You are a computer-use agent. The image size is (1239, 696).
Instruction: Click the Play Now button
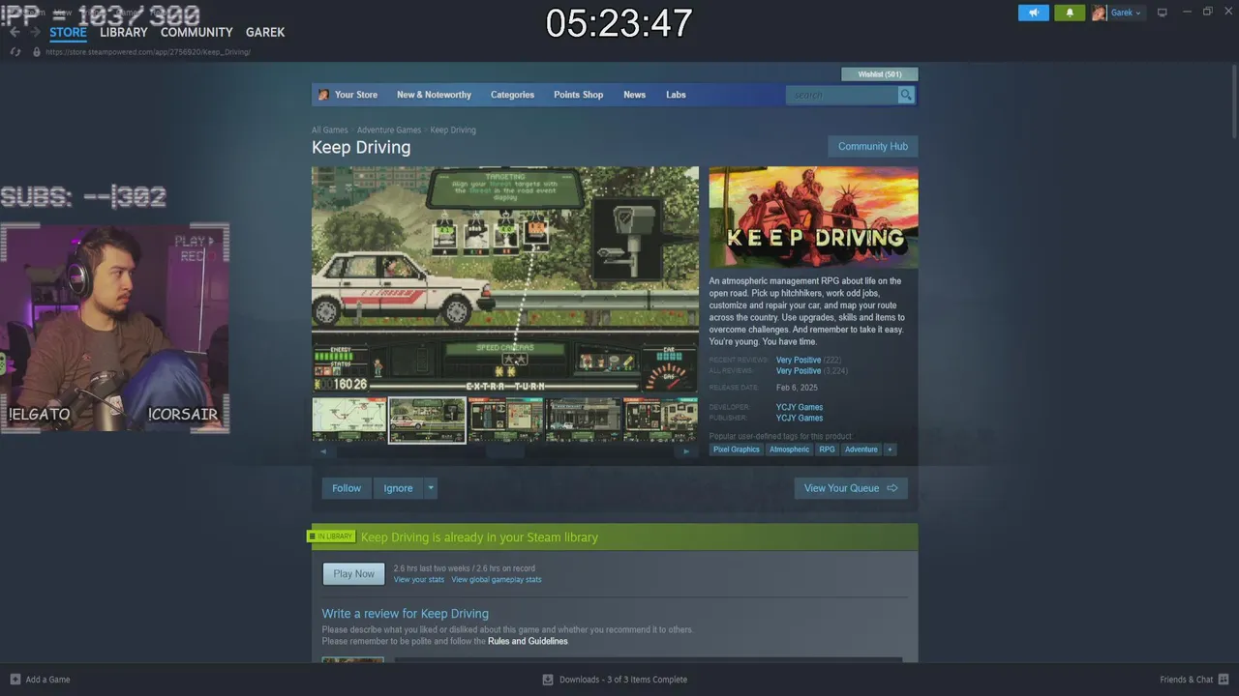click(353, 574)
